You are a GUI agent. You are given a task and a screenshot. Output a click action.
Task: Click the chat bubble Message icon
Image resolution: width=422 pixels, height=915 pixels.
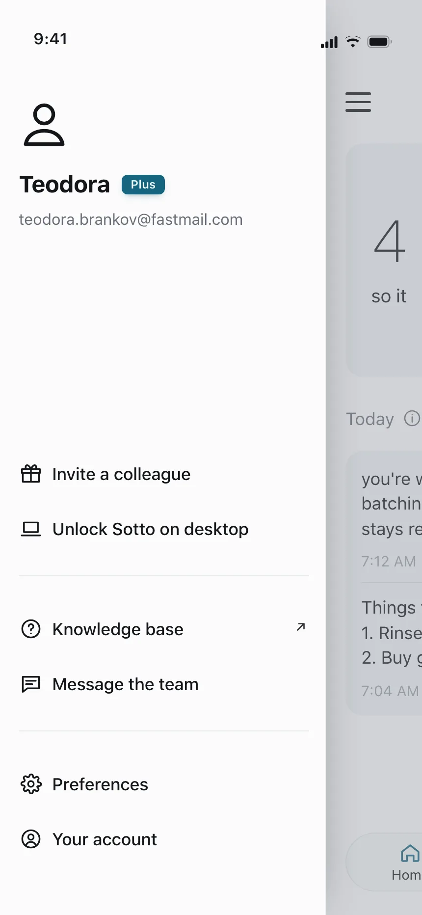tap(31, 684)
